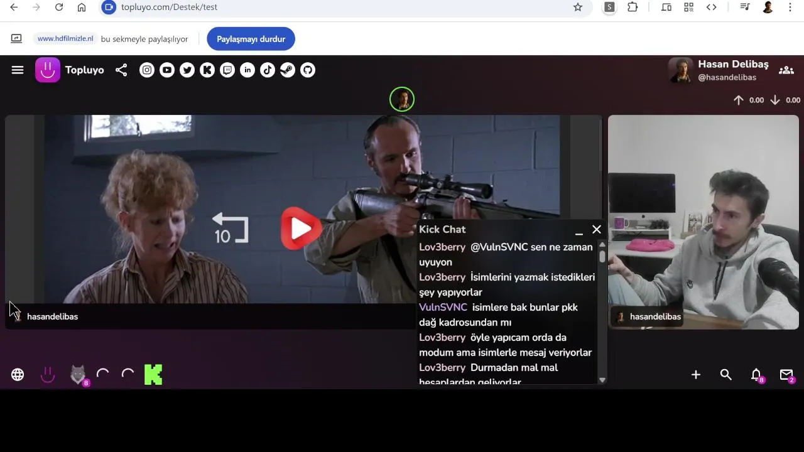
Task: Click Kick Chat scrollbar down arrow
Action: 602,380
